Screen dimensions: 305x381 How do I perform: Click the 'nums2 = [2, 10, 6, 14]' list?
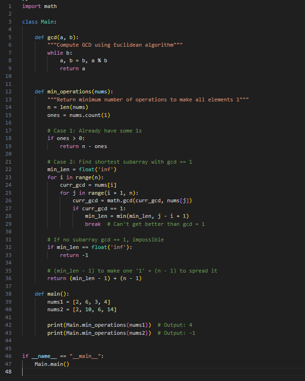coord(82,309)
